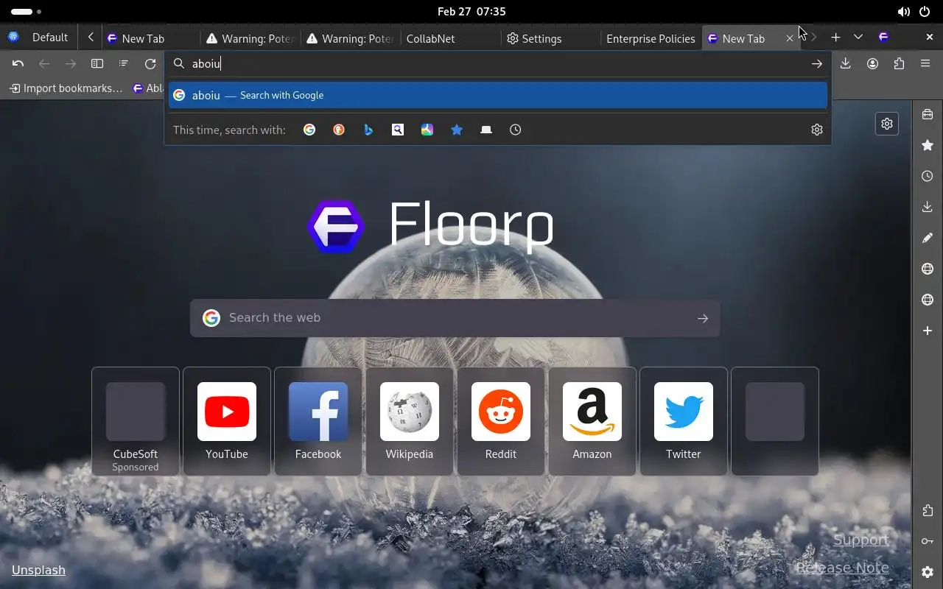Click the address bar input containing 'aboiu'

click(x=498, y=64)
